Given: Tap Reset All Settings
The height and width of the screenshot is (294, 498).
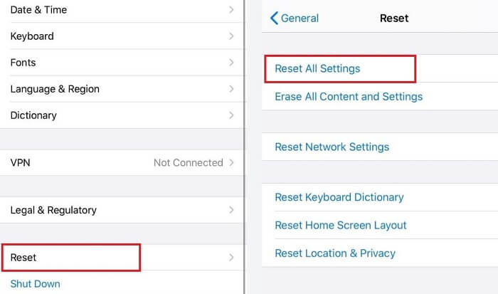Looking at the screenshot, I should point(317,69).
